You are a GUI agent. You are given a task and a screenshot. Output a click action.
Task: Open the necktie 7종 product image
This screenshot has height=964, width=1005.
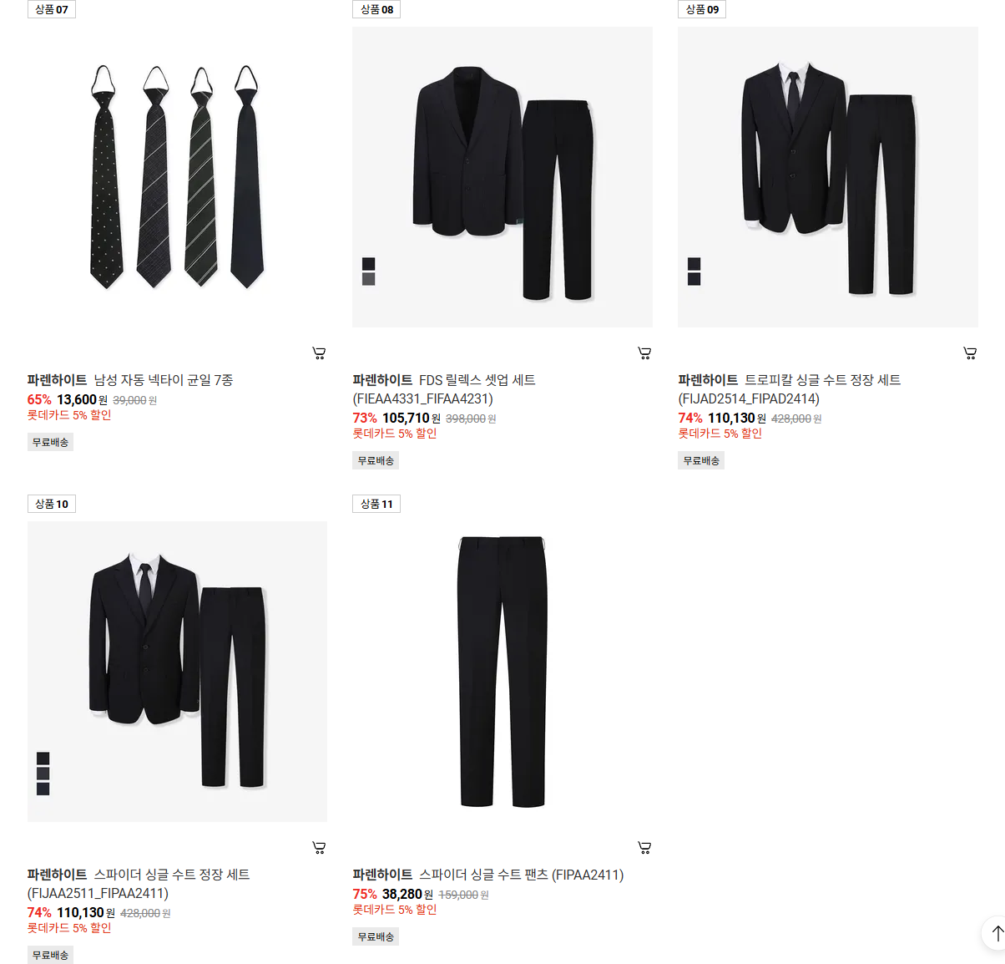[177, 177]
